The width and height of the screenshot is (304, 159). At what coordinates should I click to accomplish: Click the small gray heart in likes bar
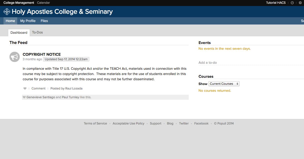(x=24, y=97)
